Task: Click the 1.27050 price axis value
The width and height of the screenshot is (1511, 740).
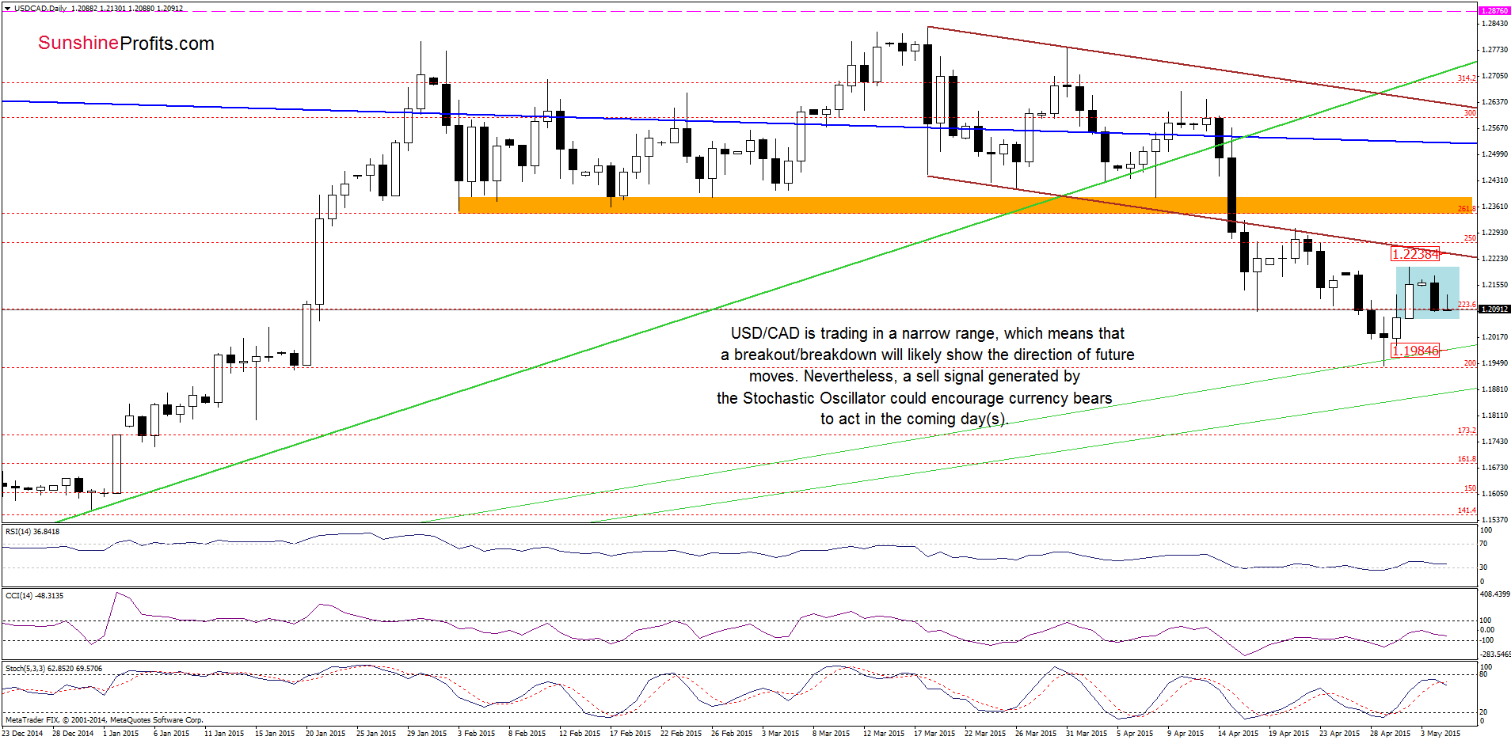Action: (x=1494, y=76)
